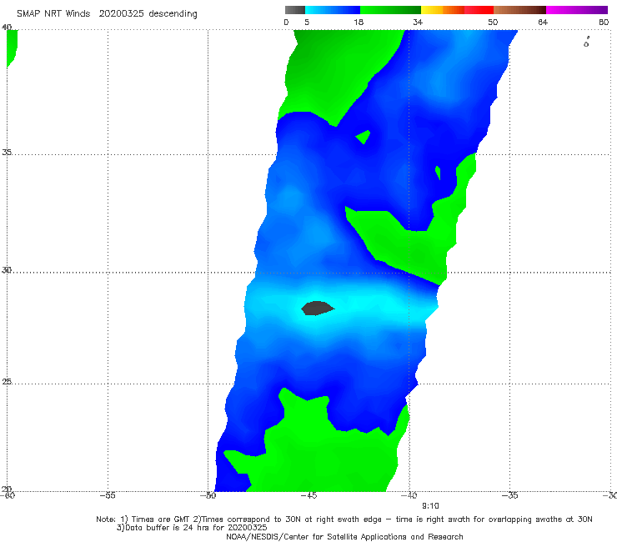Viewport: 617px width, 542px height.
Task: Click the swath time label 9:10
Action: (x=430, y=506)
